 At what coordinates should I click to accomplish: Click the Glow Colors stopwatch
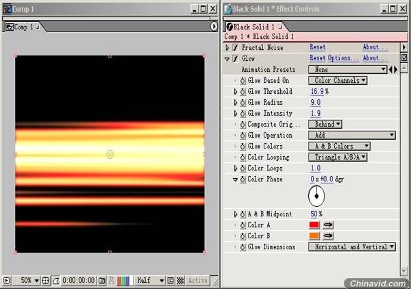pos(242,147)
